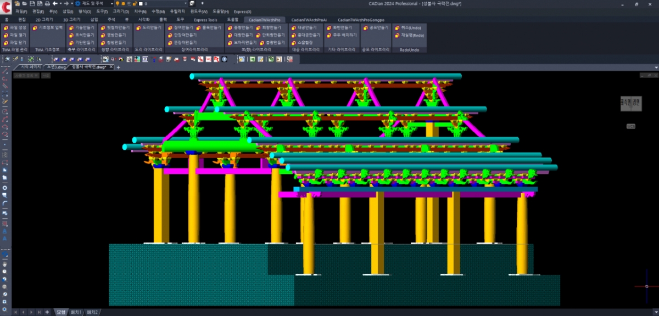
Task: Select the 창방만들기 tool
Action: pos(113,42)
